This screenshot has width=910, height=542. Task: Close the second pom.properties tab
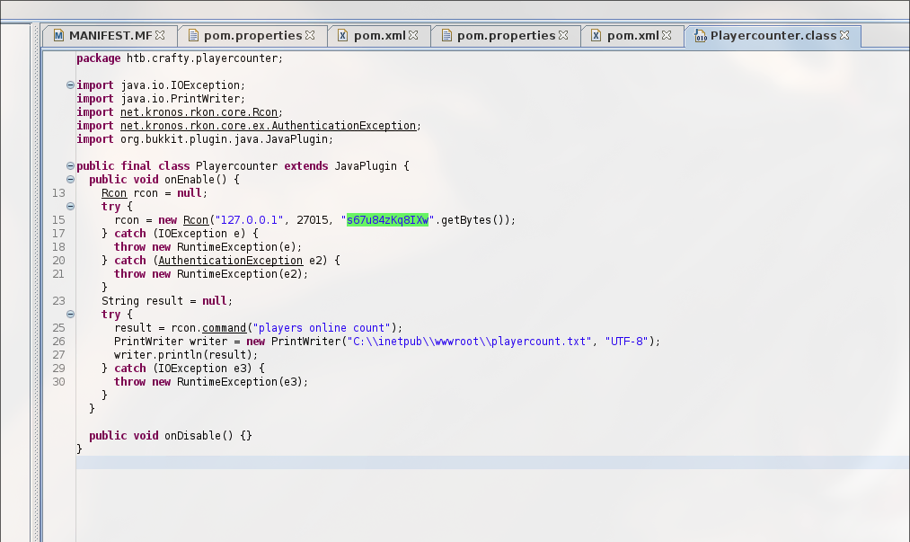point(563,36)
